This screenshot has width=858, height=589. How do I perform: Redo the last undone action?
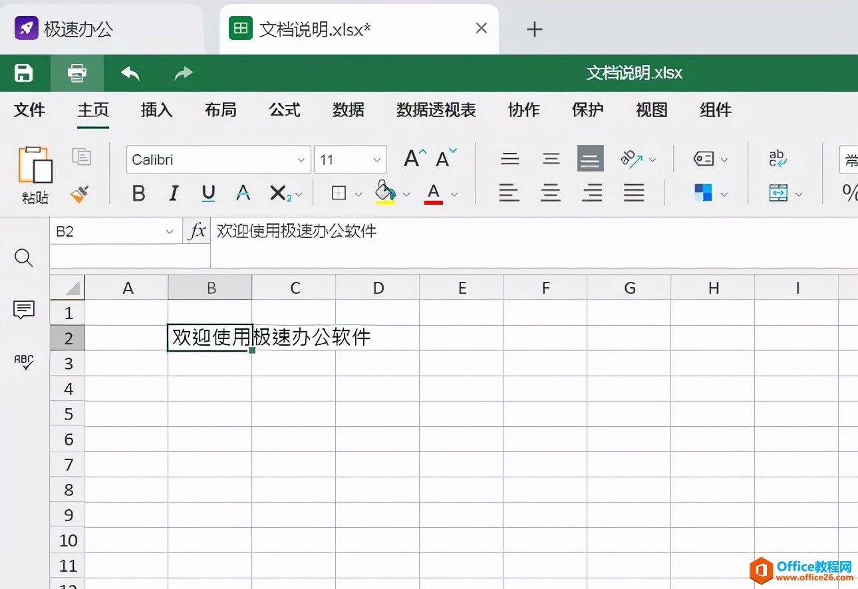[184, 73]
